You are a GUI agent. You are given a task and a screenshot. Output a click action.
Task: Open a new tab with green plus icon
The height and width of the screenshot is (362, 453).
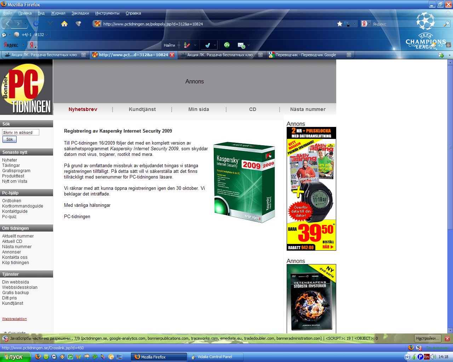(x=441, y=55)
